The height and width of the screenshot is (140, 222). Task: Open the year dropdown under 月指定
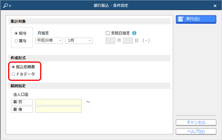(49, 41)
